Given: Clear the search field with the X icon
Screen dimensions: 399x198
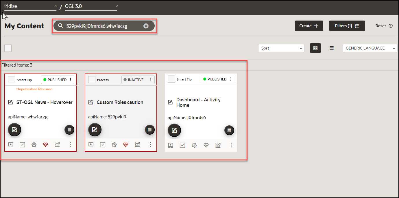Looking at the screenshot, I should click(146, 26).
